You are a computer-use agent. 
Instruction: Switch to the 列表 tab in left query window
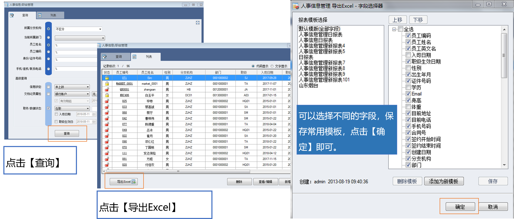[x=50, y=15]
